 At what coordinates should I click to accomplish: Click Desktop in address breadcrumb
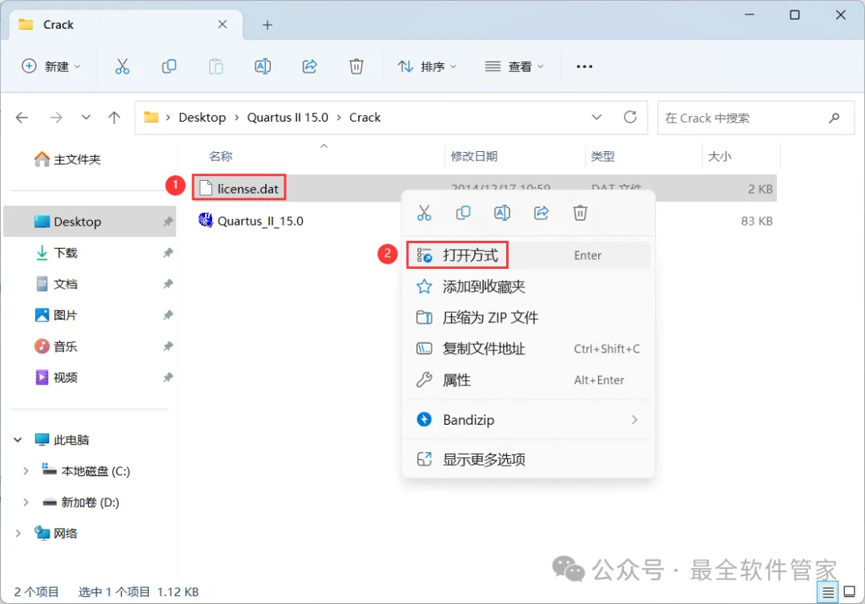coord(202,118)
